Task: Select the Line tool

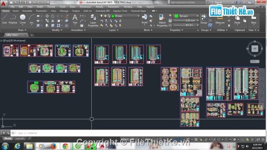Action: pos(5,19)
